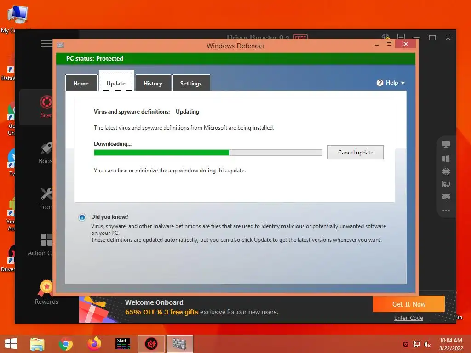Image resolution: width=471 pixels, height=353 pixels.
Task: Open the Tools section in Driver Booster
Action: point(46,199)
